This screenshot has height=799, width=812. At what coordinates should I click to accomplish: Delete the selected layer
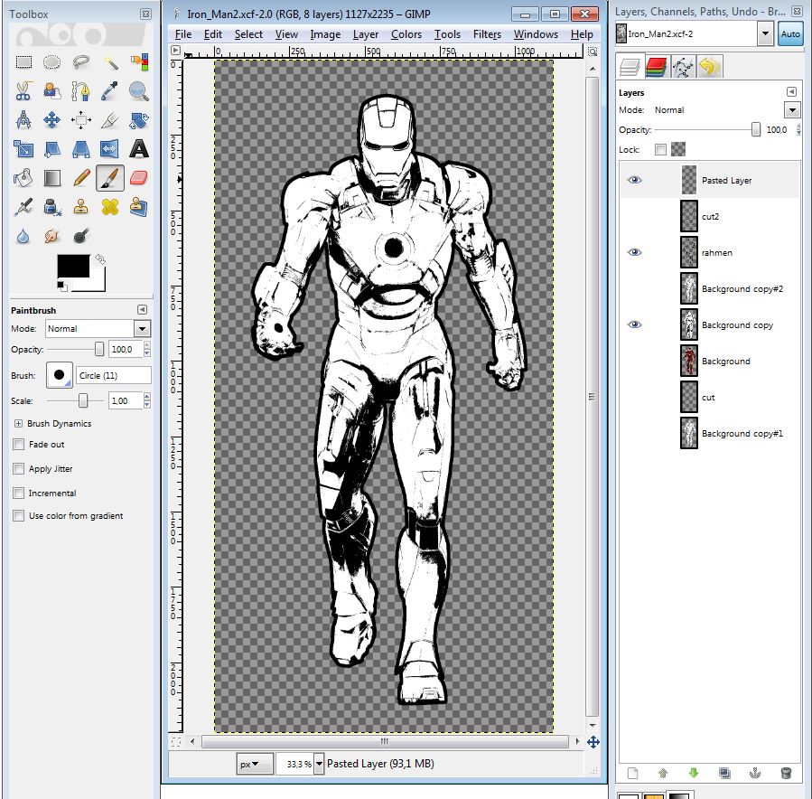coord(786,774)
